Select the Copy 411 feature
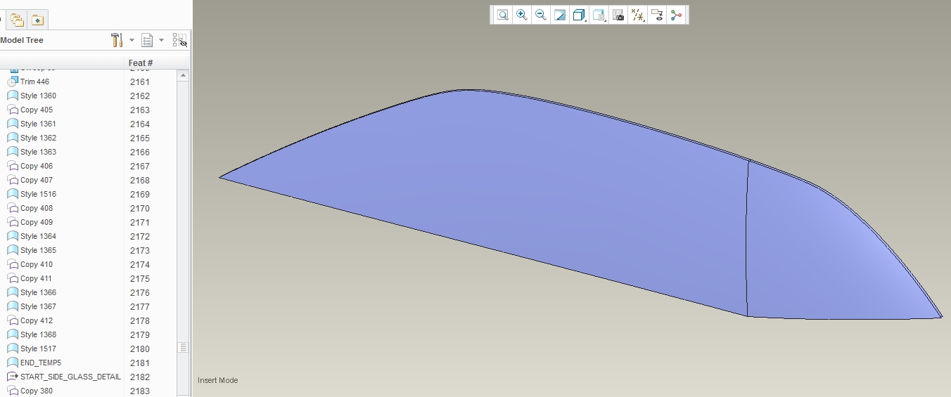The width and height of the screenshot is (951, 397). pyautogui.click(x=37, y=278)
